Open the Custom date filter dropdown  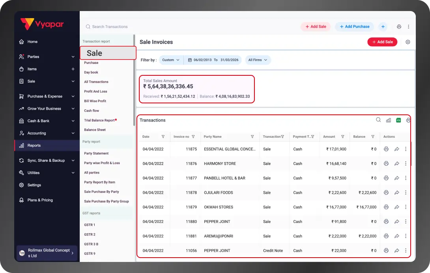pos(171,60)
